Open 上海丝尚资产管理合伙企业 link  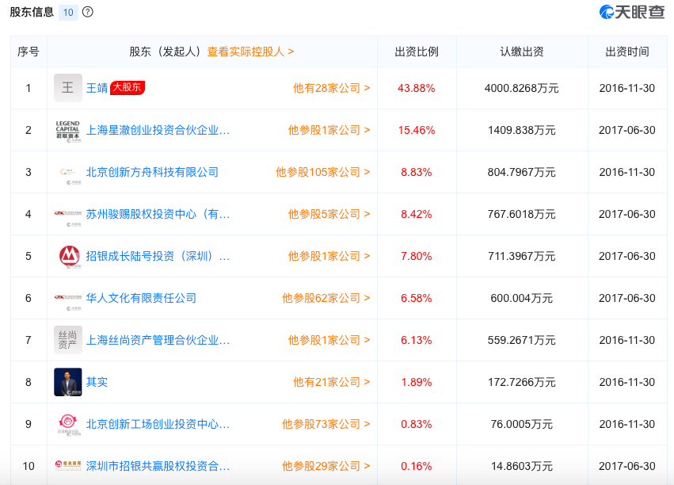click(158, 340)
